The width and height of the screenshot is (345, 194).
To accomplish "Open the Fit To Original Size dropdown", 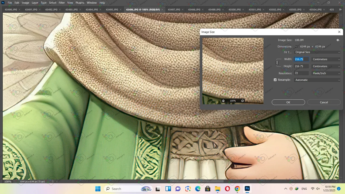I will (x=317, y=52).
